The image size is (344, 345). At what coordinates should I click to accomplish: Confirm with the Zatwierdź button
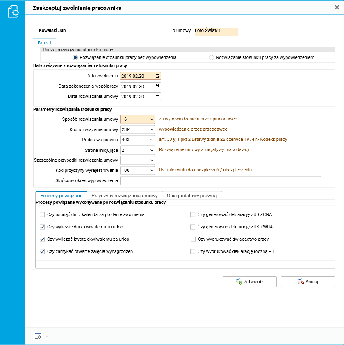pos(249,282)
